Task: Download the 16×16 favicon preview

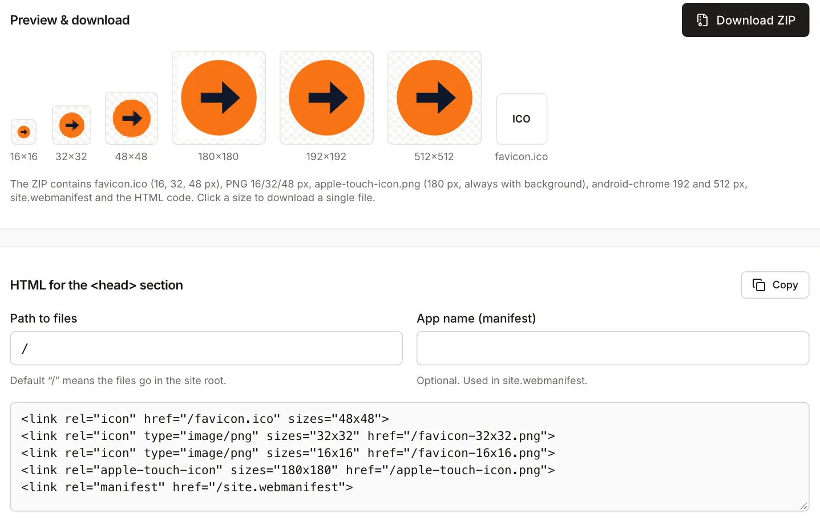Action: [x=23, y=132]
